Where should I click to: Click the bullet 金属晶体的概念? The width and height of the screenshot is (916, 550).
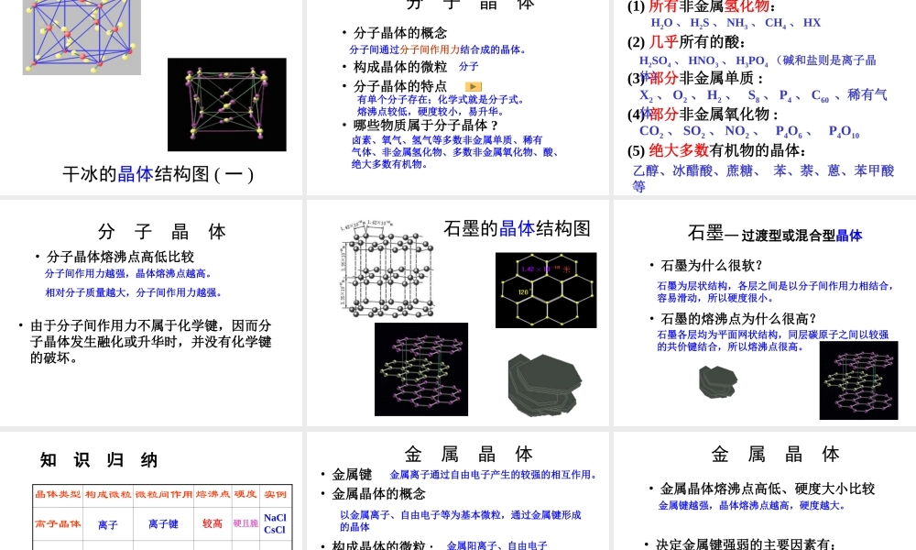coord(379,494)
